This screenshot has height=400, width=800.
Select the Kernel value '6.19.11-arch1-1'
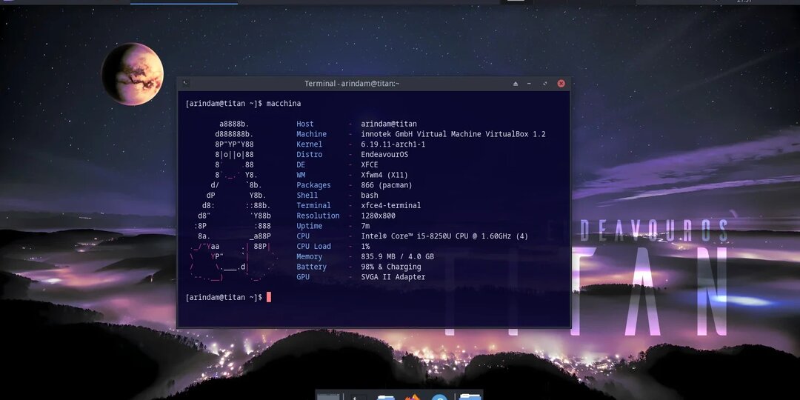393,144
